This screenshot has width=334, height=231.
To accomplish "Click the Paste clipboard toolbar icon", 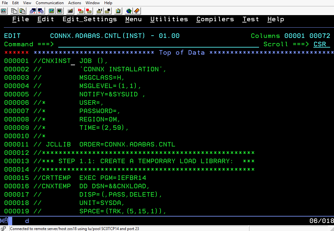I will point(22,11).
